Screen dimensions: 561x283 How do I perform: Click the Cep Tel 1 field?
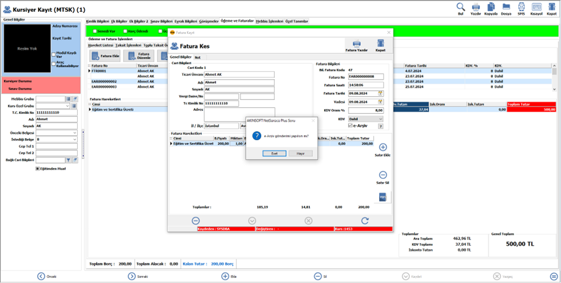tap(56, 147)
